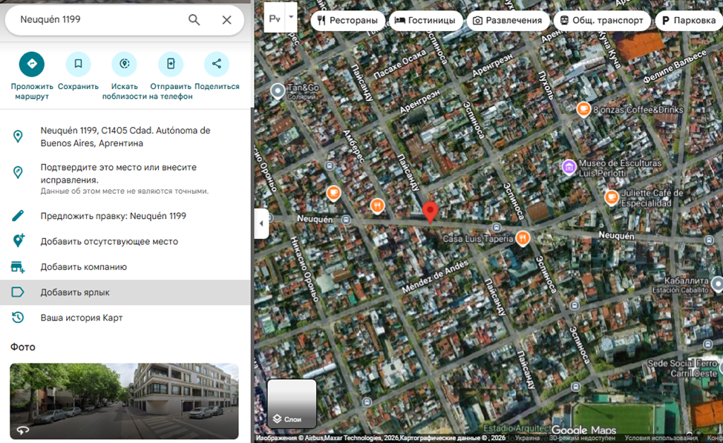Collapse the side panel with arrow handle
The height and width of the screenshot is (443, 723).
261,223
